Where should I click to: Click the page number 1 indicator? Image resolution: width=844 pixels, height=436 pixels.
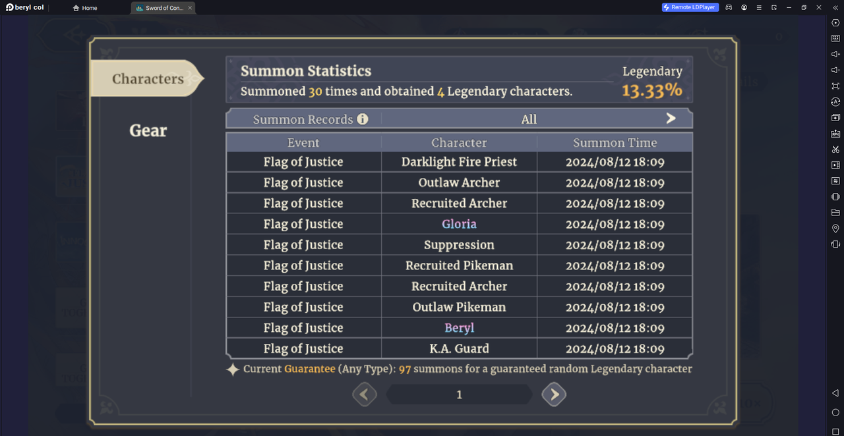459,395
